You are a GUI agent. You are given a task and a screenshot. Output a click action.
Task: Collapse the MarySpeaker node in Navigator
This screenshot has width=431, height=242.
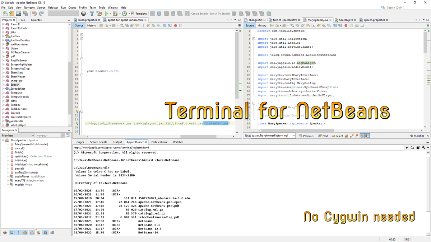pyautogui.click(x=3, y=140)
